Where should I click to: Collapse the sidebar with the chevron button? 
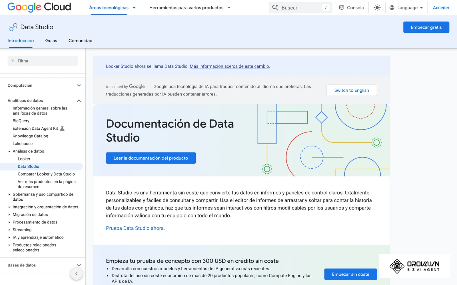(76, 274)
